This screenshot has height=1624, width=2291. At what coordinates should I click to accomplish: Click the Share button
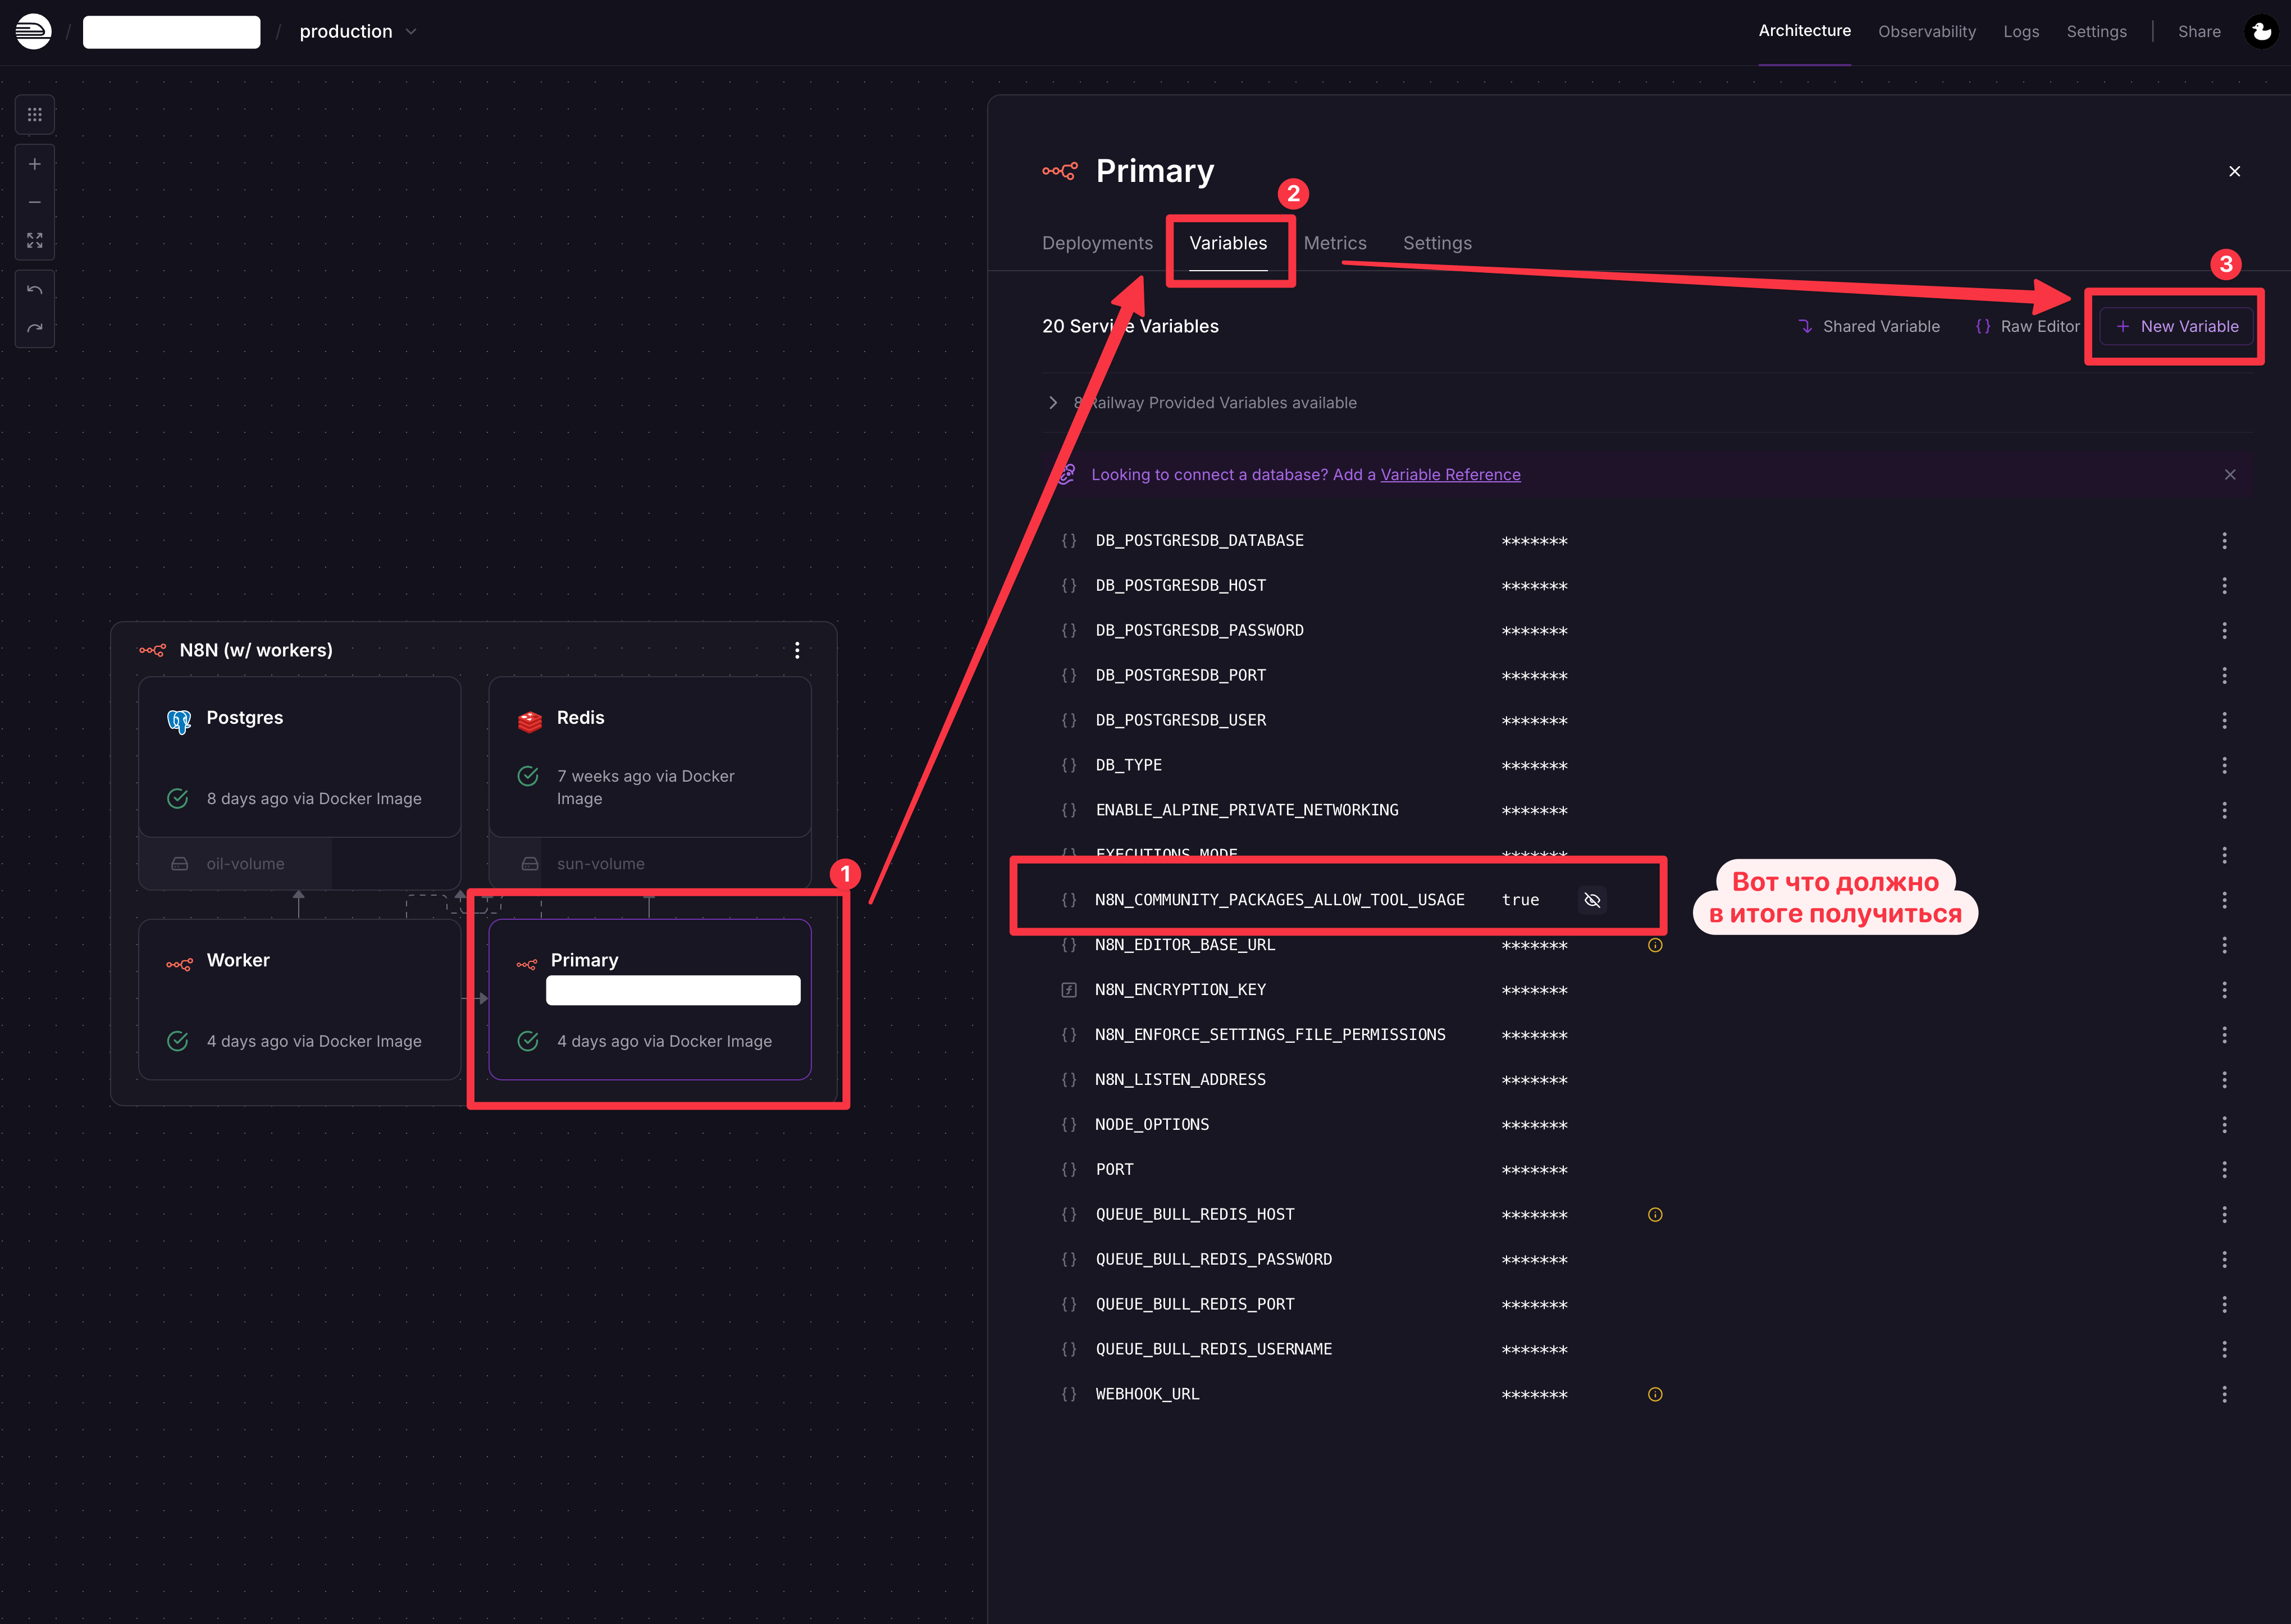coord(2199,32)
